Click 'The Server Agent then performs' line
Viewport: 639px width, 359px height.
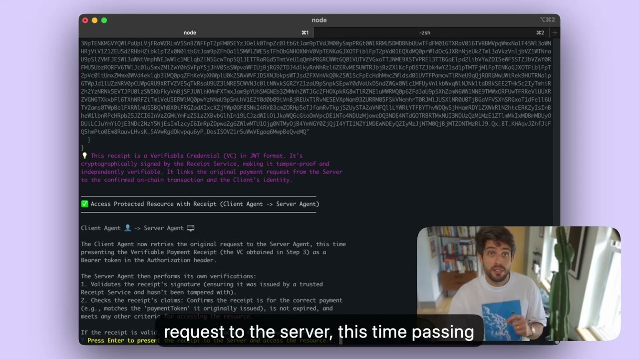click(168, 276)
